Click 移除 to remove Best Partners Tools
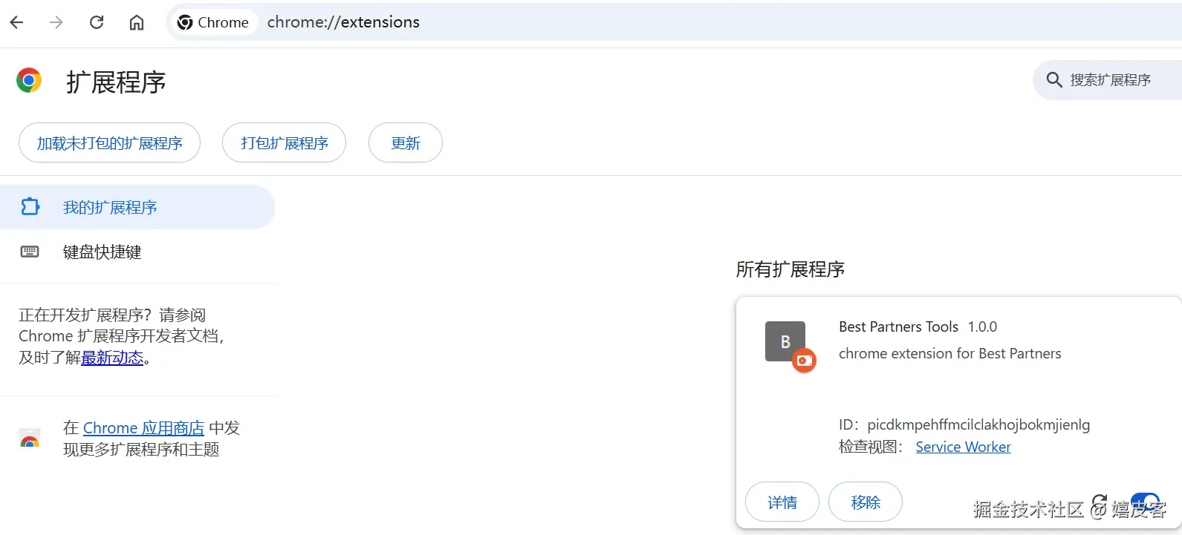Viewport: 1182px width, 535px height. coord(866,502)
